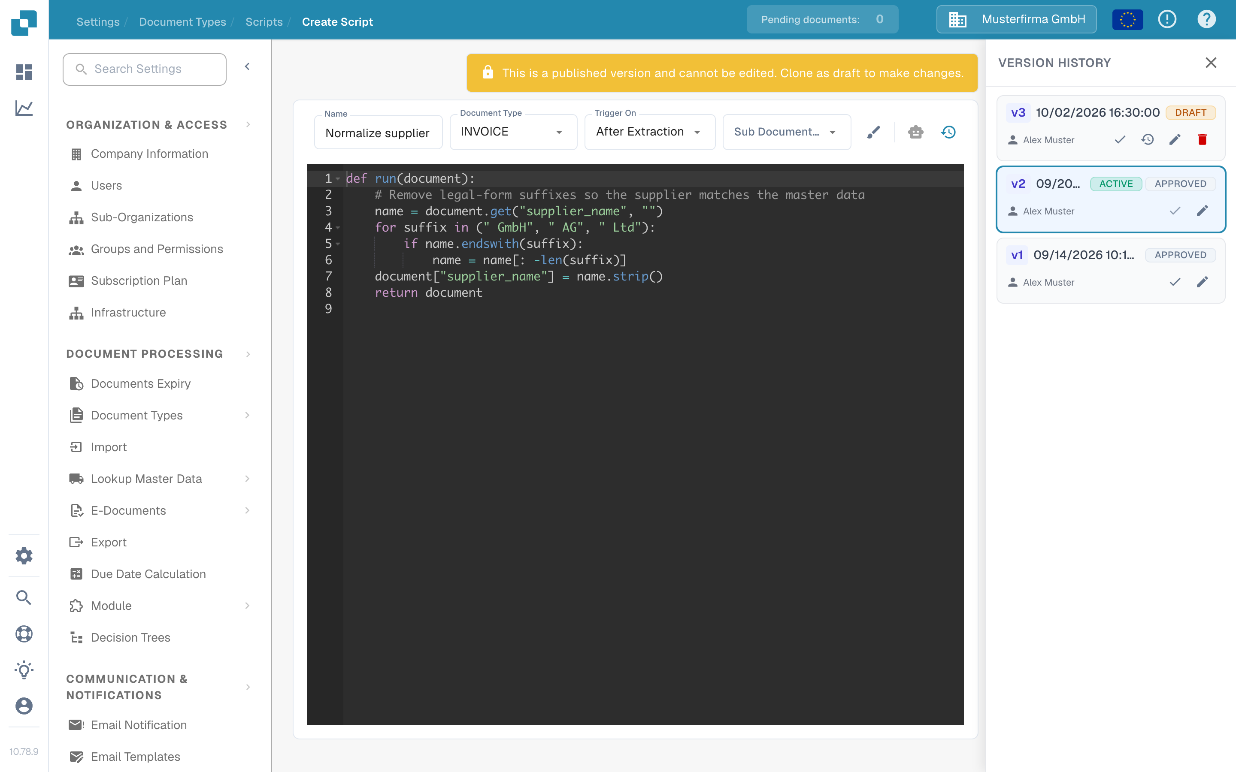Click the Pending documents counter
The height and width of the screenshot is (772, 1236).
822,19
